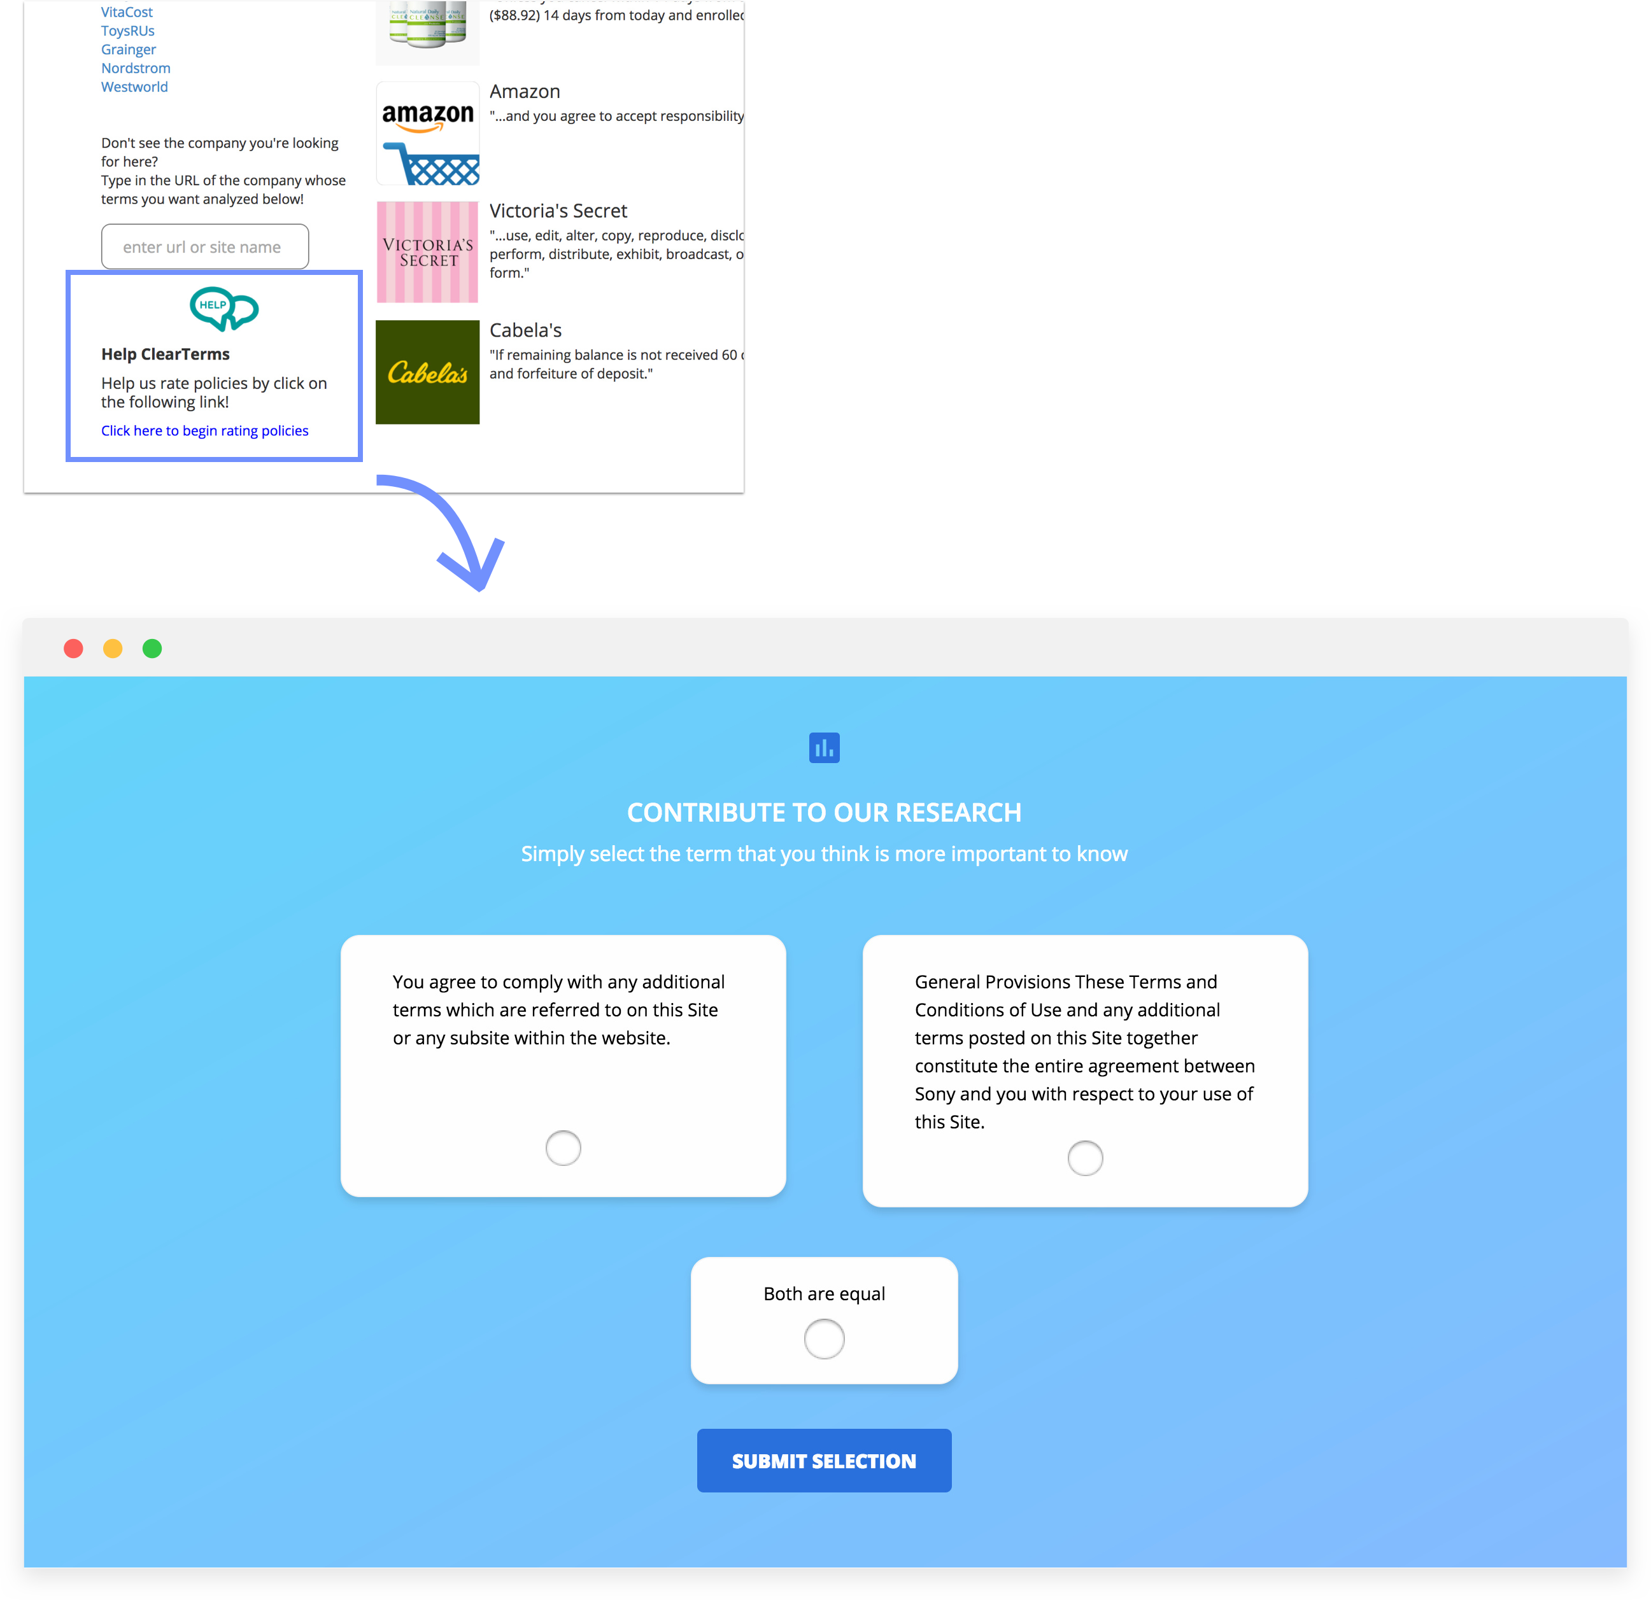Click the Help ClearTerms panel header
1651x1600 pixels.
click(x=167, y=354)
